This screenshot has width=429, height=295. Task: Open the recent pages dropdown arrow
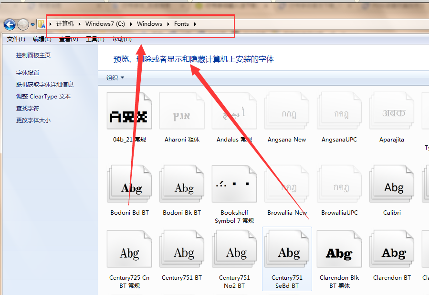coord(32,25)
